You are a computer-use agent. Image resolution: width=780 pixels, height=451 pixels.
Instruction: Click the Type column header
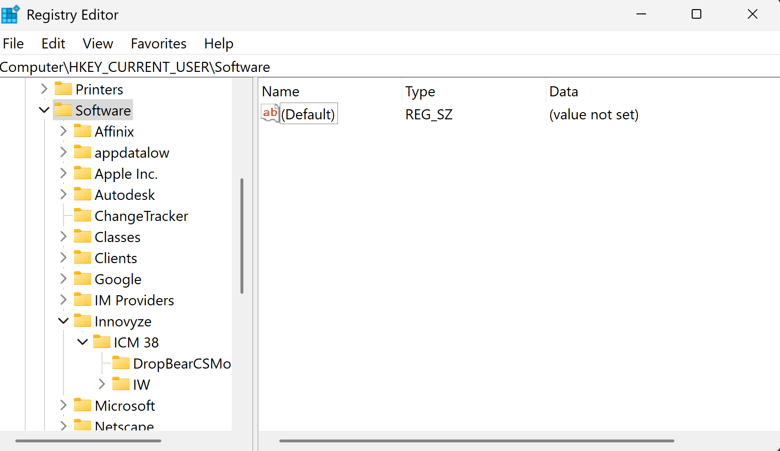[x=420, y=91]
